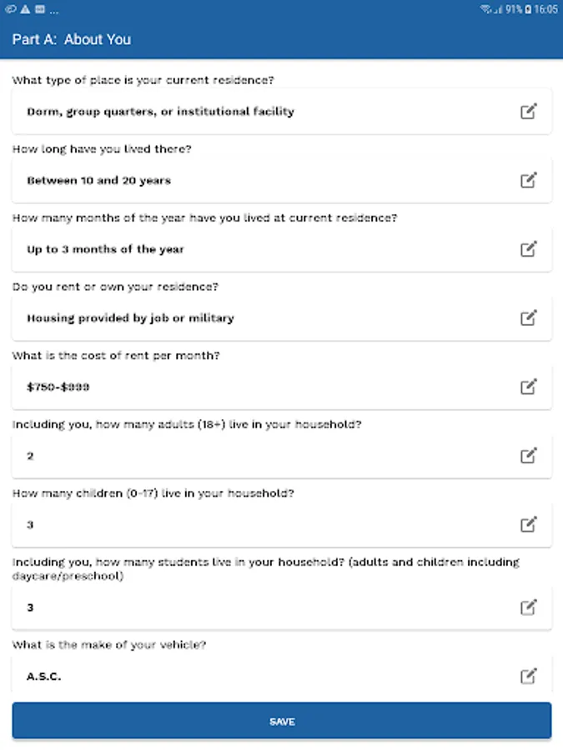The height and width of the screenshot is (750, 563).
Task: Edit the vehicle make answer icon
Action: (x=529, y=676)
